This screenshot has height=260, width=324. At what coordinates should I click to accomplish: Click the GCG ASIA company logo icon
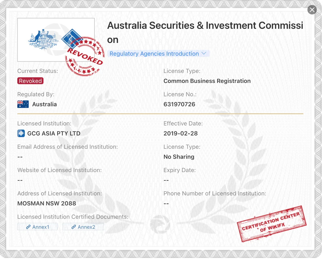pos(21,133)
